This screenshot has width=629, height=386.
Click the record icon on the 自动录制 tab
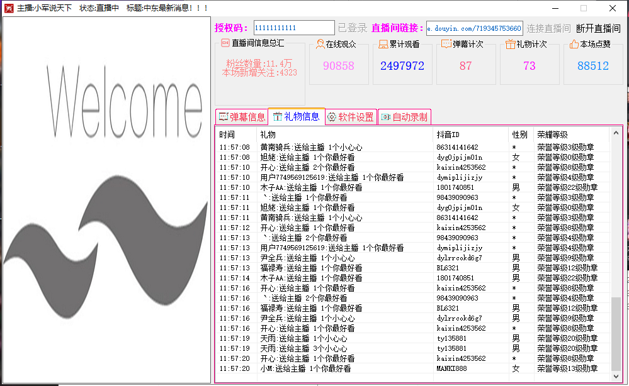pyautogui.click(x=384, y=116)
